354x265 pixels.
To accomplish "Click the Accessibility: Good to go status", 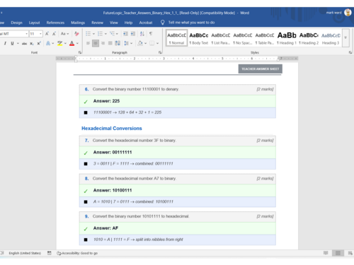I will coord(77,253).
